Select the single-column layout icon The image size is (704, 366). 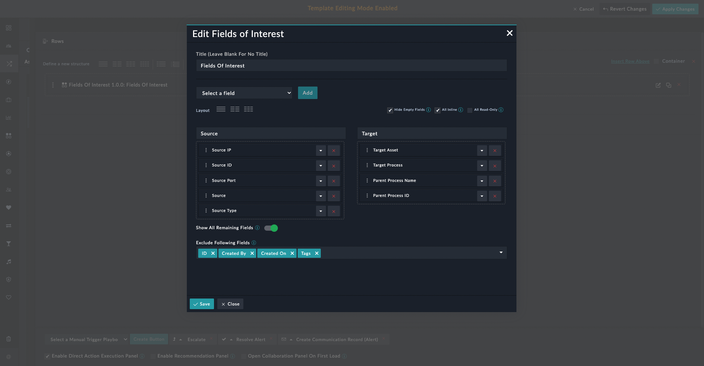[221, 109]
